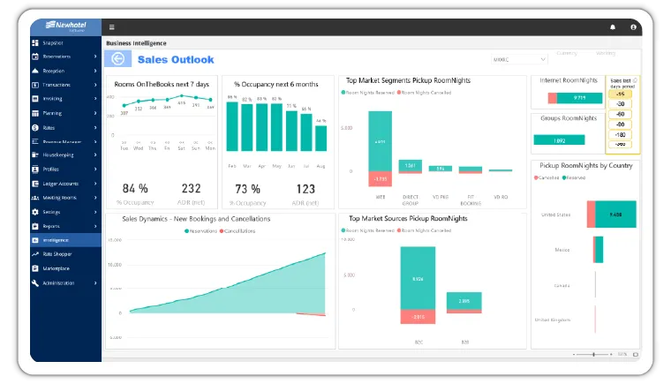Open the currency dropdown in header
Viewport: 671px width, 384px height.
tap(518, 59)
